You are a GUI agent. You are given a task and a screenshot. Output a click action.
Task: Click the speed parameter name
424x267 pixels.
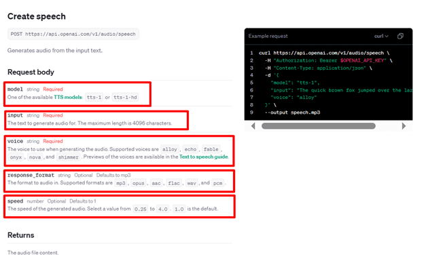click(x=15, y=201)
